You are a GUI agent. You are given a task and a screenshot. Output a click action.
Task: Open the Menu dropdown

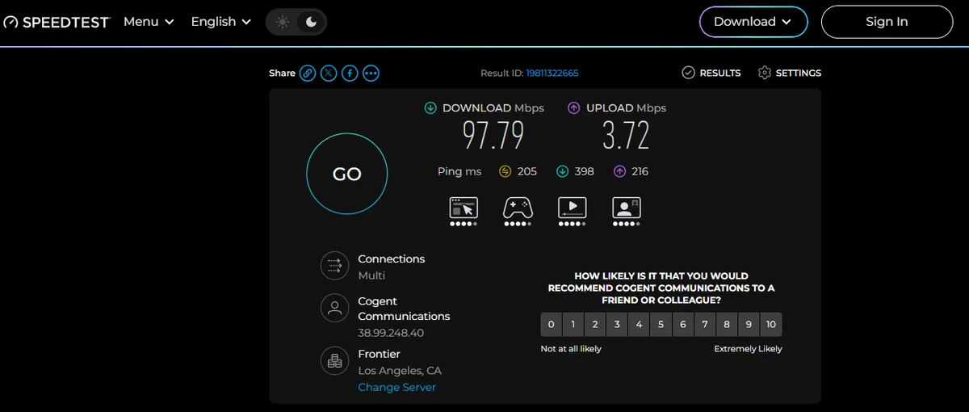(149, 22)
